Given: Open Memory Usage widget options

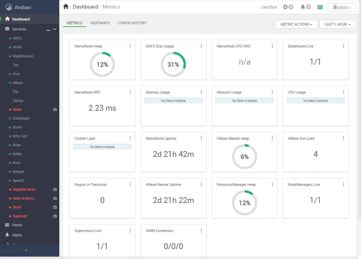Looking at the screenshot, I should point(201,92).
